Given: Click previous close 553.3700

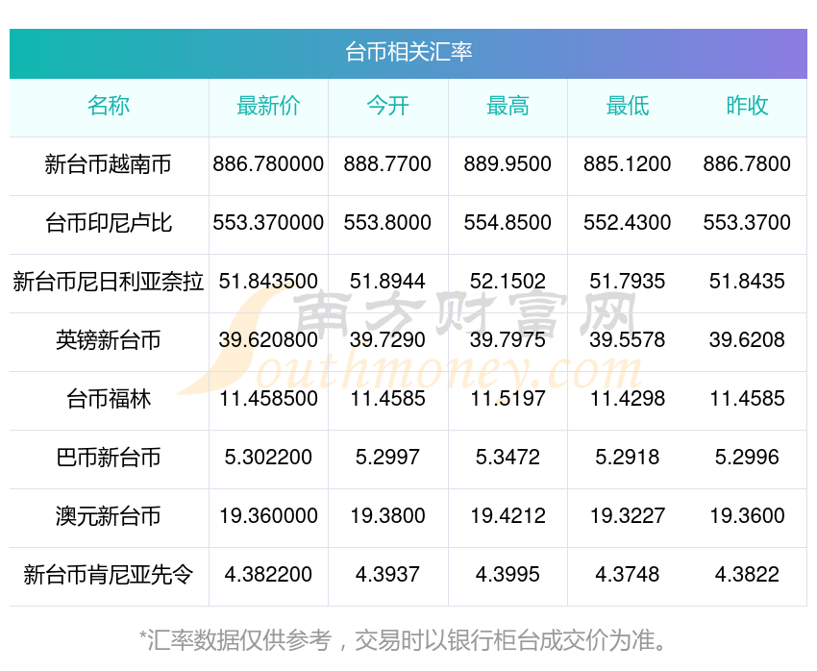Looking at the screenshot, I should click(747, 223).
